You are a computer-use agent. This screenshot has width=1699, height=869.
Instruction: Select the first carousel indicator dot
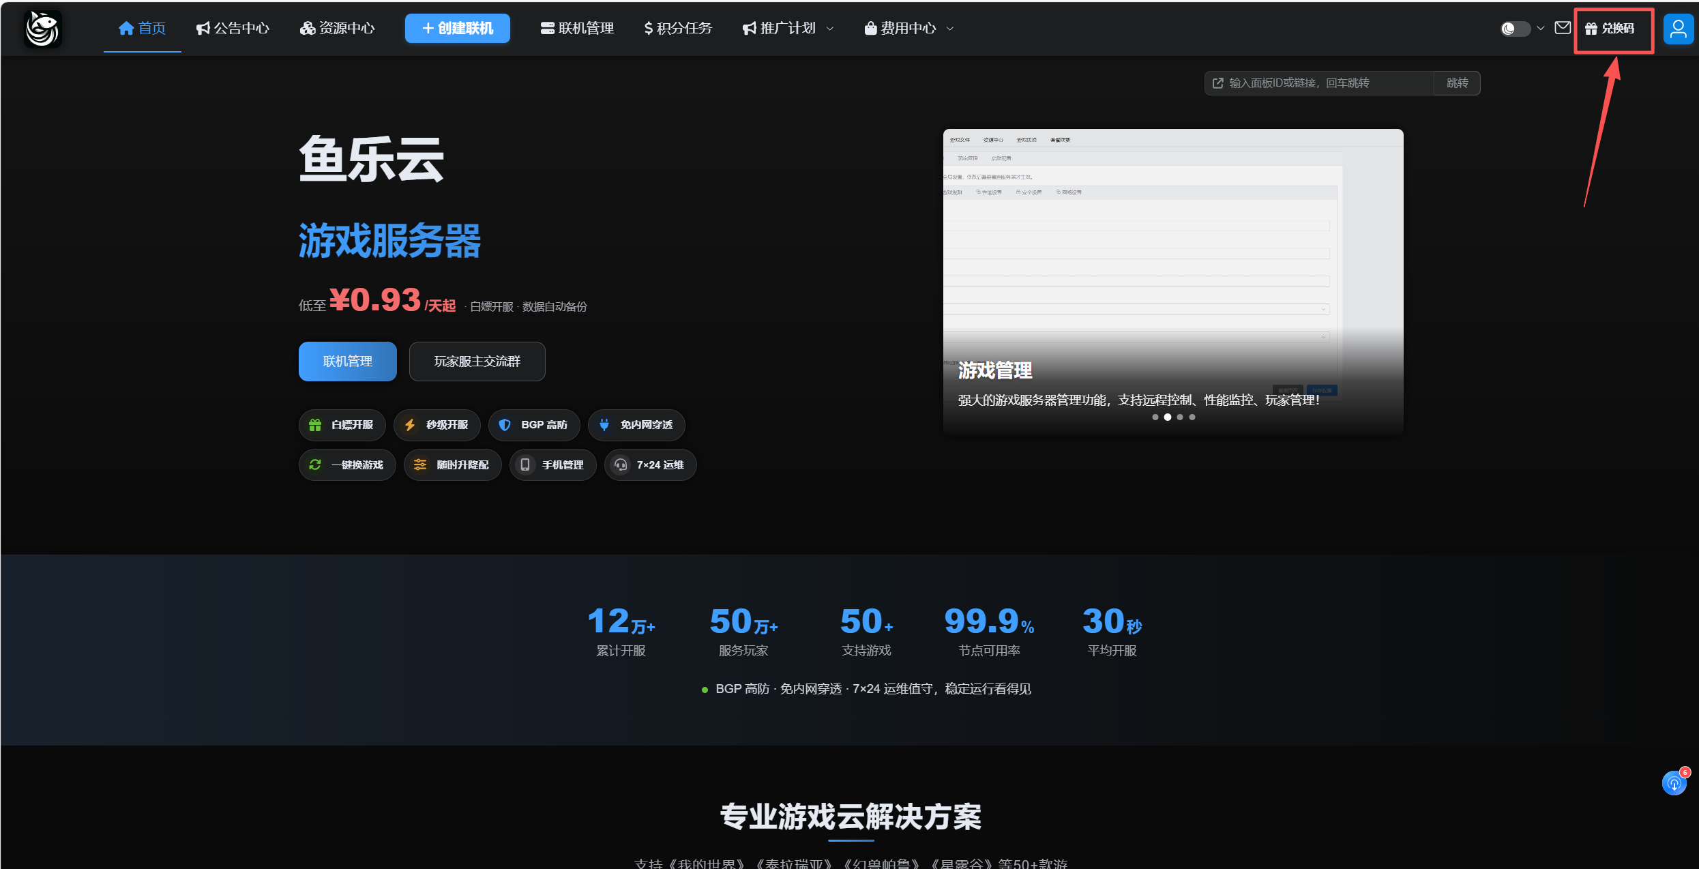pos(1155,417)
